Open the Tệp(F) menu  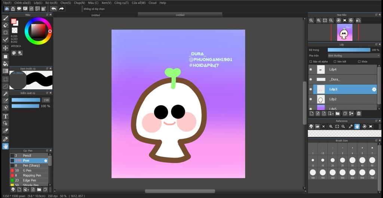7,3
